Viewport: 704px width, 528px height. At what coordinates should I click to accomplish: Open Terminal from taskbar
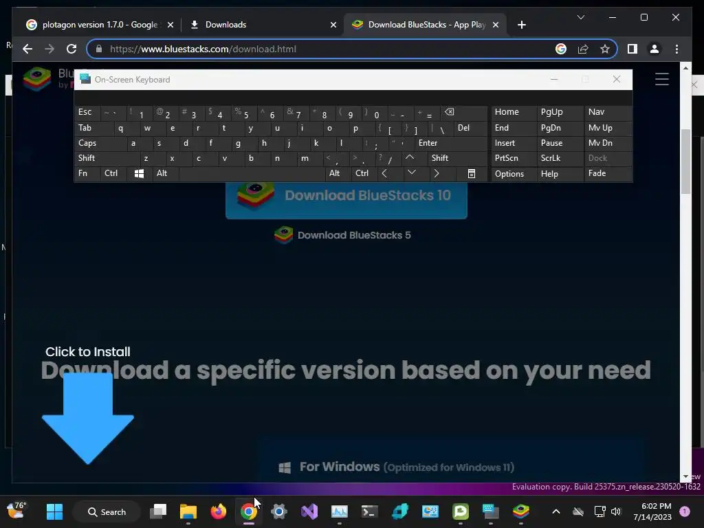click(369, 511)
